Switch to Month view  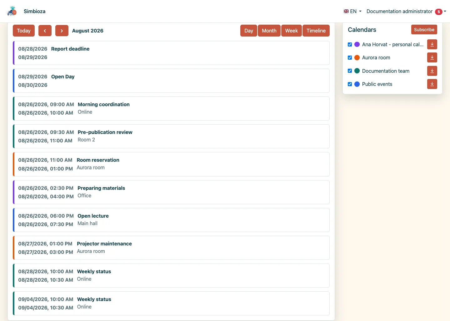click(x=269, y=31)
